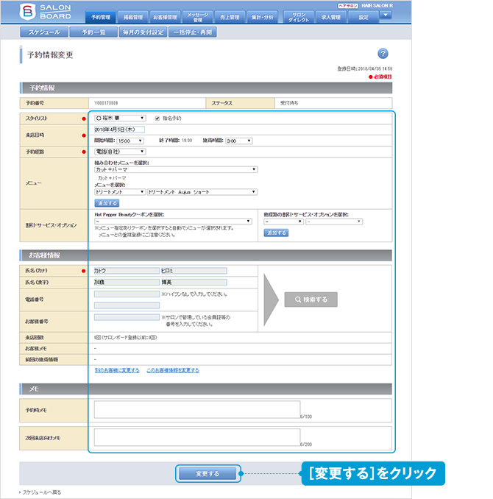
Task: Open the 売上管理 tab
Action: tap(230, 16)
